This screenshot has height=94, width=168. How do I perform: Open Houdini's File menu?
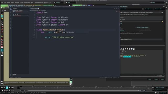tap(2, 2)
